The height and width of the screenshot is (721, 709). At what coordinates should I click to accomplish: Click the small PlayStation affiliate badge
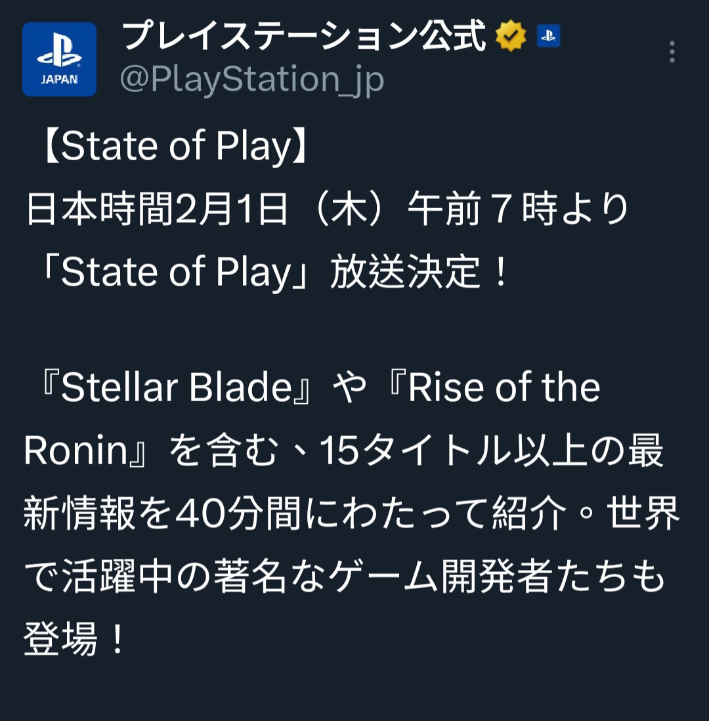click(548, 36)
